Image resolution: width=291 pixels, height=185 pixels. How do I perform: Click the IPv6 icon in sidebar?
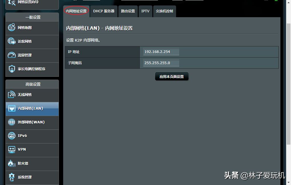click(12, 135)
